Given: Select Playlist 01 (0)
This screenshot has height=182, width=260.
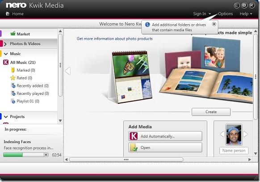Looking at the screenshot, I should tap(28, 101).
